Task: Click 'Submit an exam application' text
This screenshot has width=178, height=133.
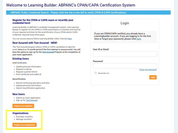Action: [x=28, y=98]
